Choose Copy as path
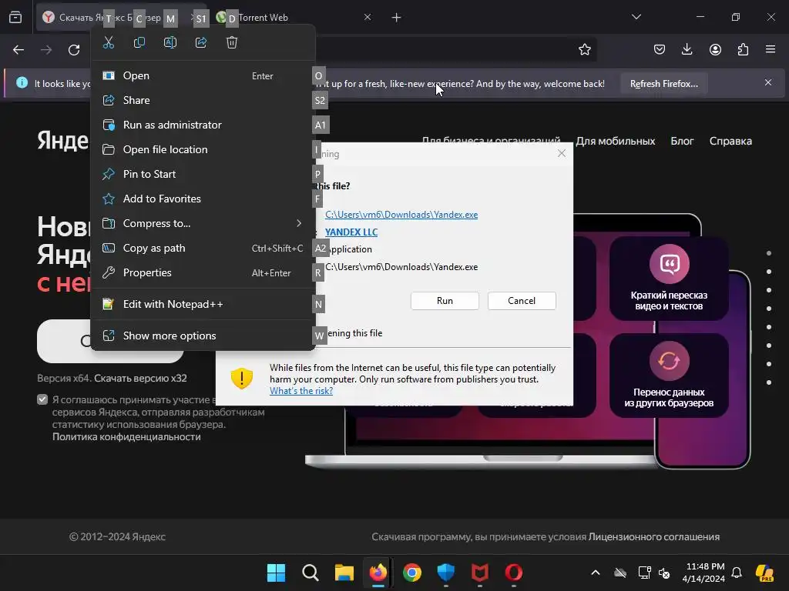Screen dimensions: 789x591 (203, 248)
